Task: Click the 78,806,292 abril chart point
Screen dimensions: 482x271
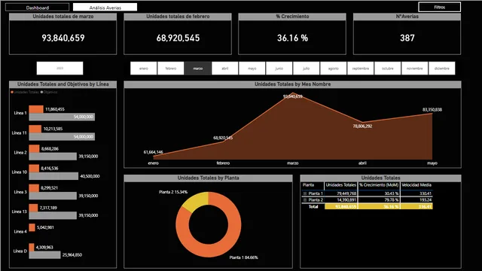Action: pos(362,122)
